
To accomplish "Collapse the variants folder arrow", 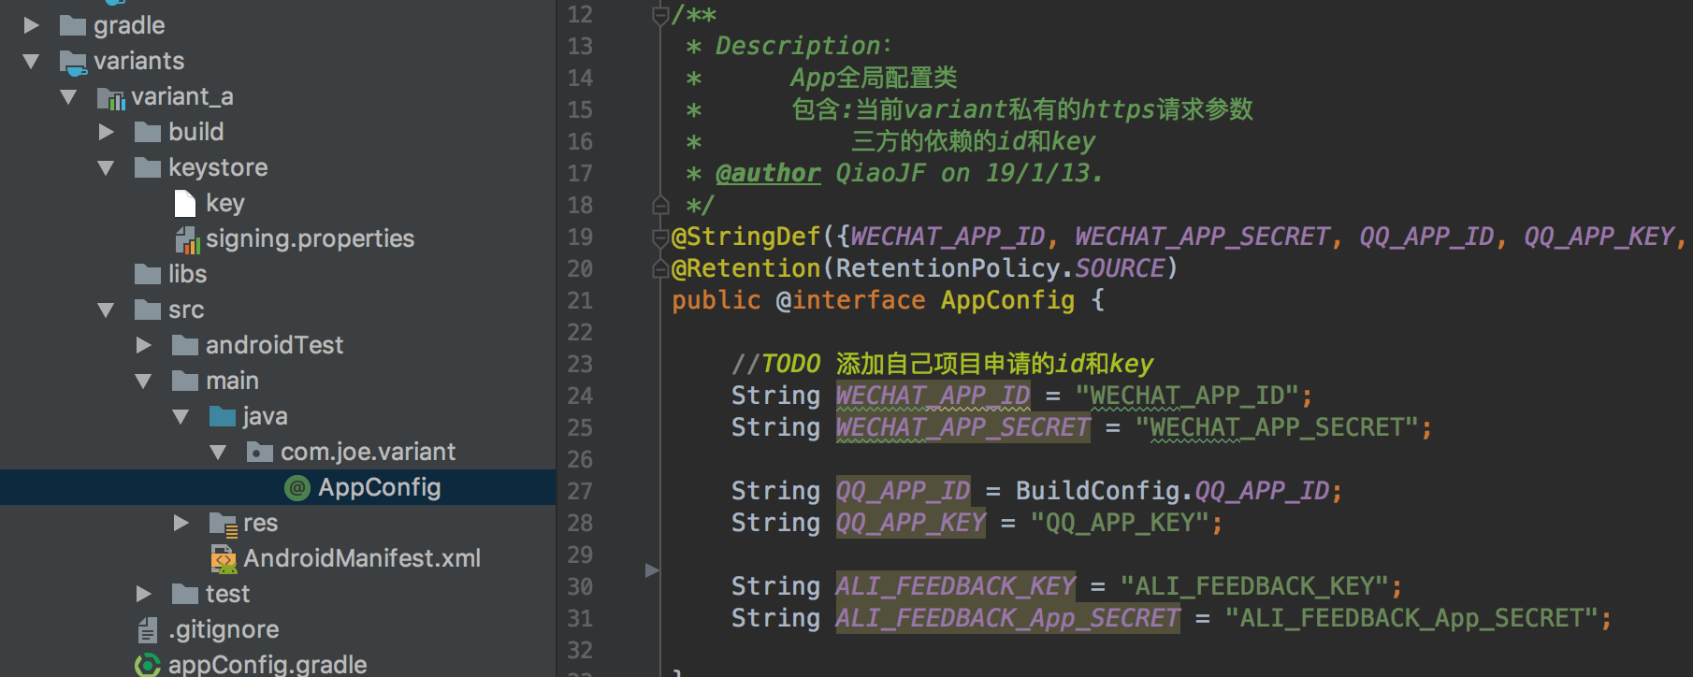I will coord(31,62).
